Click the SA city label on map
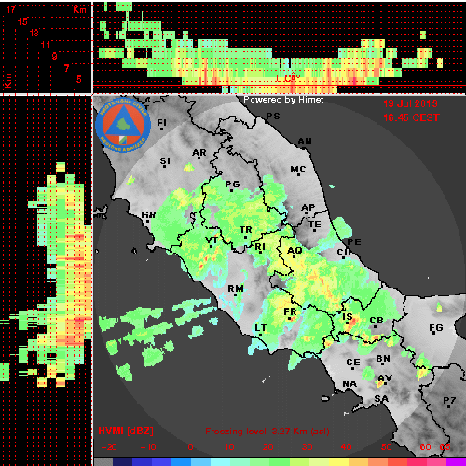The image size is (466, 466). click(x=381, y=398)
